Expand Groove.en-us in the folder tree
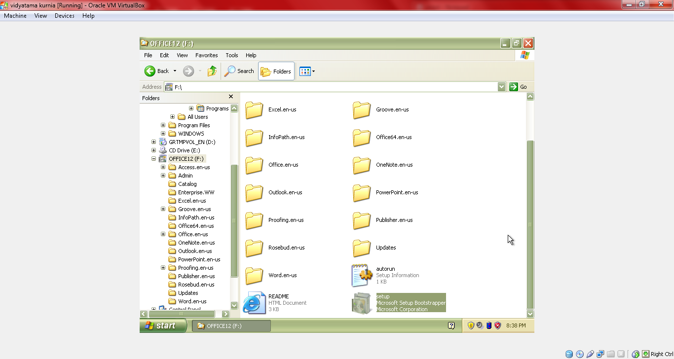The image size is (674, 359). tap(163, 209)
